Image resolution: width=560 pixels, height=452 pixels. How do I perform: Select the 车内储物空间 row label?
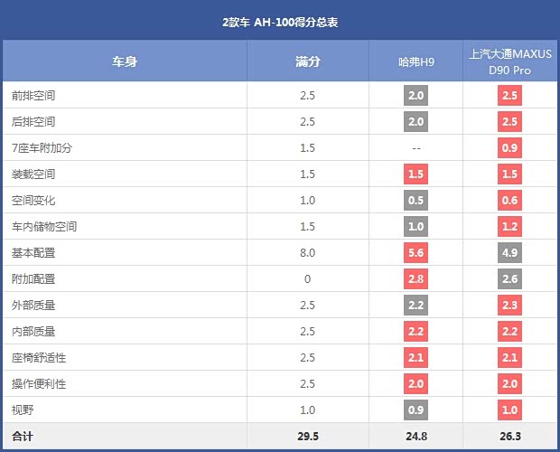[44, 226]
